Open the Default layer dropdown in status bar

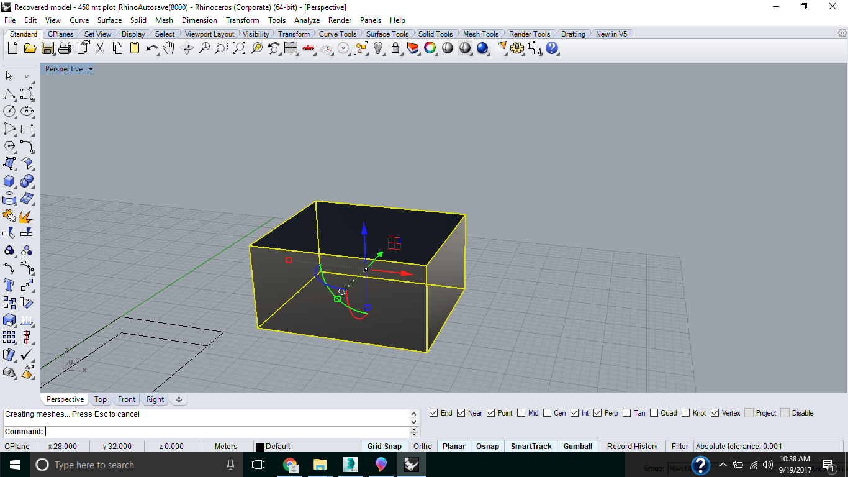(x=273, y=447)
